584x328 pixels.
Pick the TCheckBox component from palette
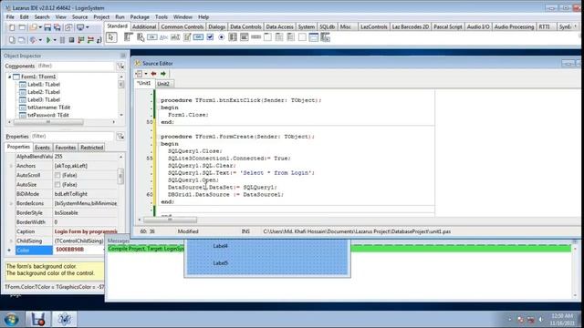pyautogui.click(x=210, y=37)
